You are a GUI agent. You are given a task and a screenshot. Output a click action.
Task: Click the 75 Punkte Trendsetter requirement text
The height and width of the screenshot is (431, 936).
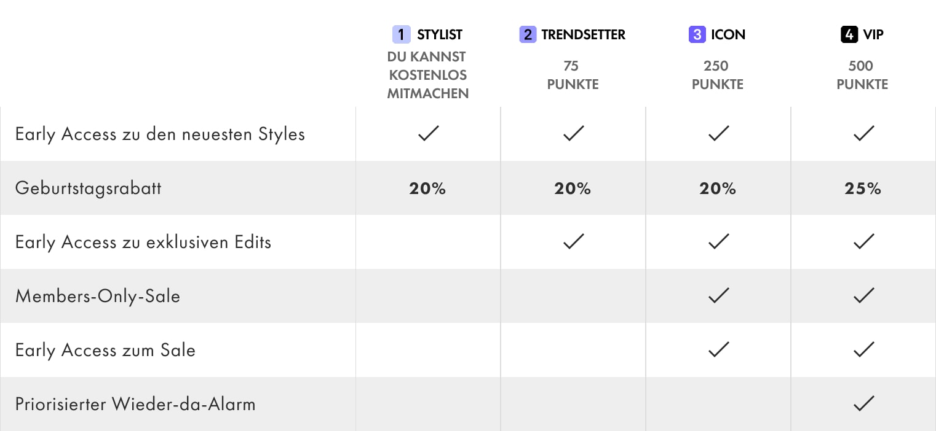[573, 75]
